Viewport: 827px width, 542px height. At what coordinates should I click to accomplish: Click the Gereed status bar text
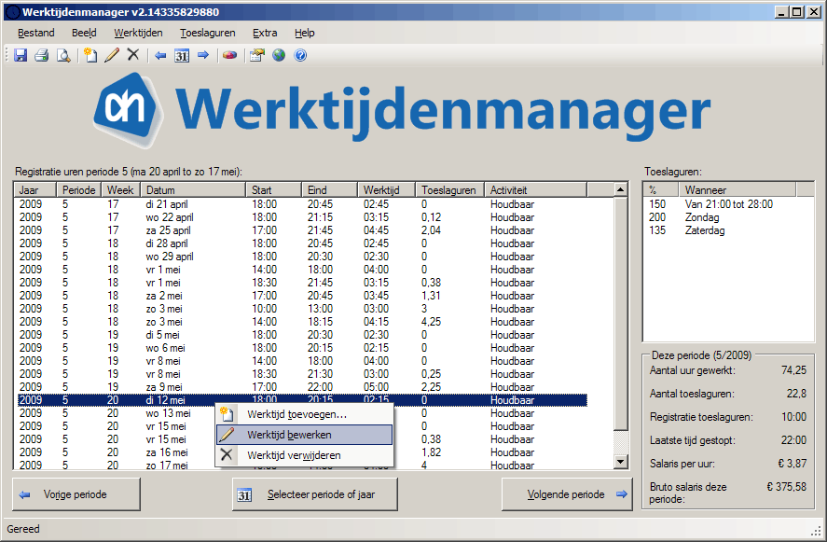pos(23,529)
